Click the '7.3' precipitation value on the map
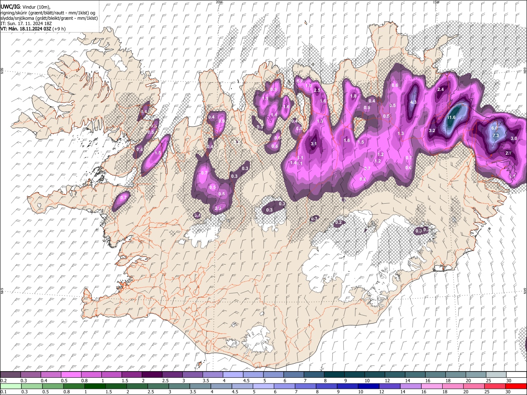 coord(496,135)
